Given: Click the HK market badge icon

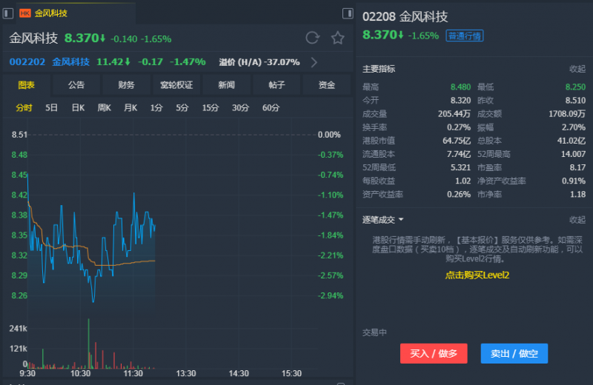Looking at the screenshot, I should pos(25,13).
